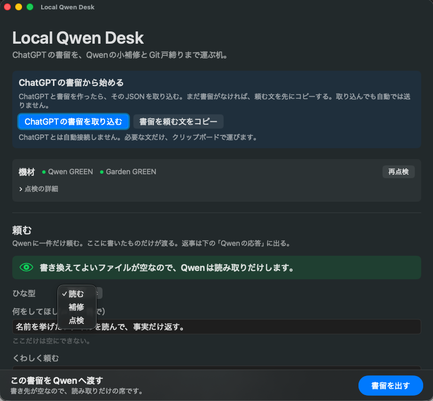Click the green eye read-only icon
The image size is (433, 401).
[26, 267]
